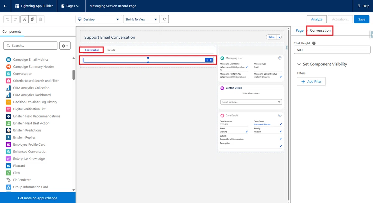Click the Paste clipboard icon

pyautogui.click(x=40, y=19)
